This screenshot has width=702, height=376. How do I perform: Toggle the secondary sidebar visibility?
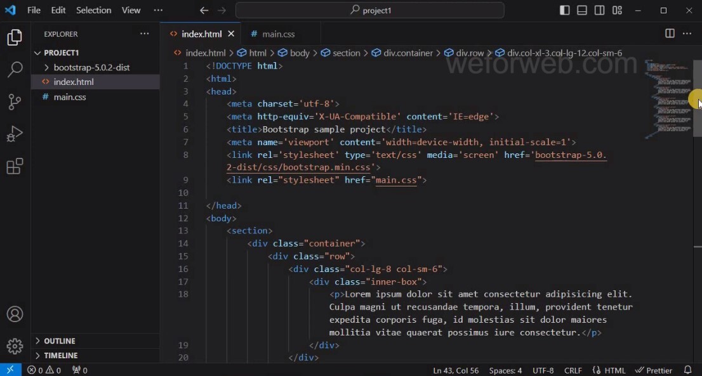point(599,10)
